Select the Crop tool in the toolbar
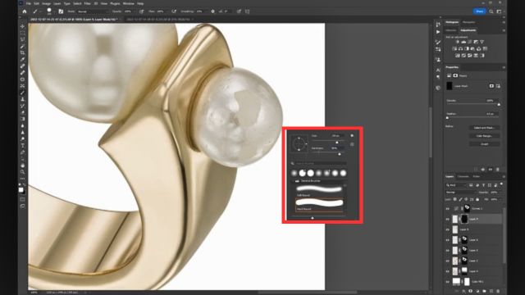 pos(22,52)
